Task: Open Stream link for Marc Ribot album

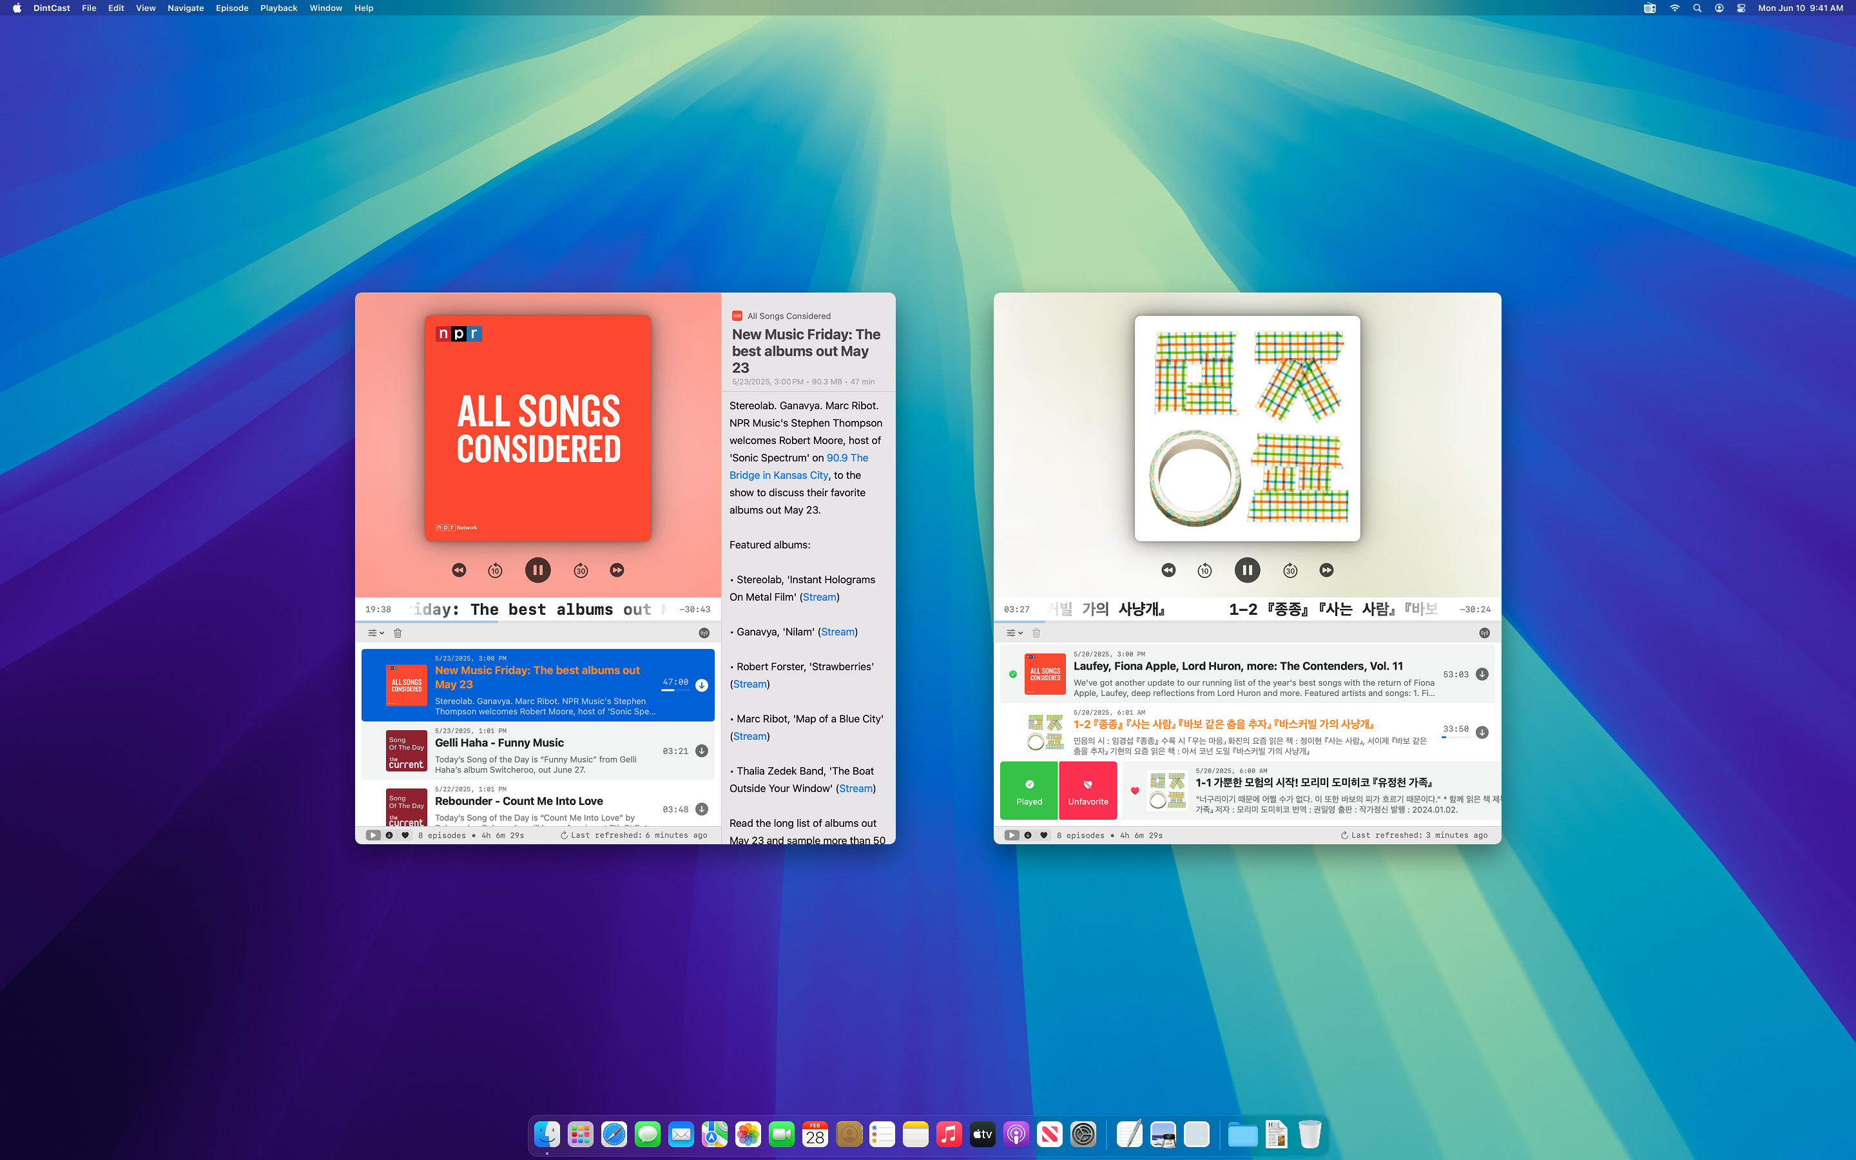Action: pos(750,737)
